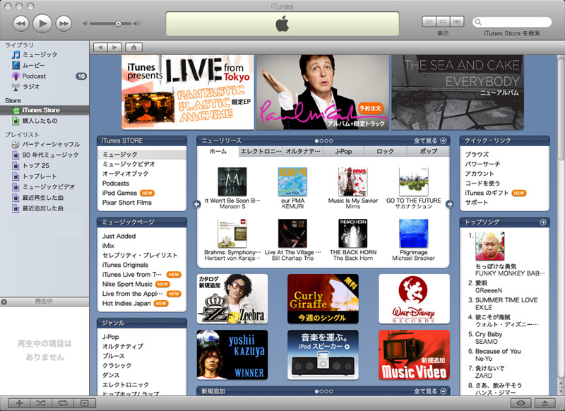Click the eject disc icon at bottom right
565x411 pixels.
tap(545, 403)
